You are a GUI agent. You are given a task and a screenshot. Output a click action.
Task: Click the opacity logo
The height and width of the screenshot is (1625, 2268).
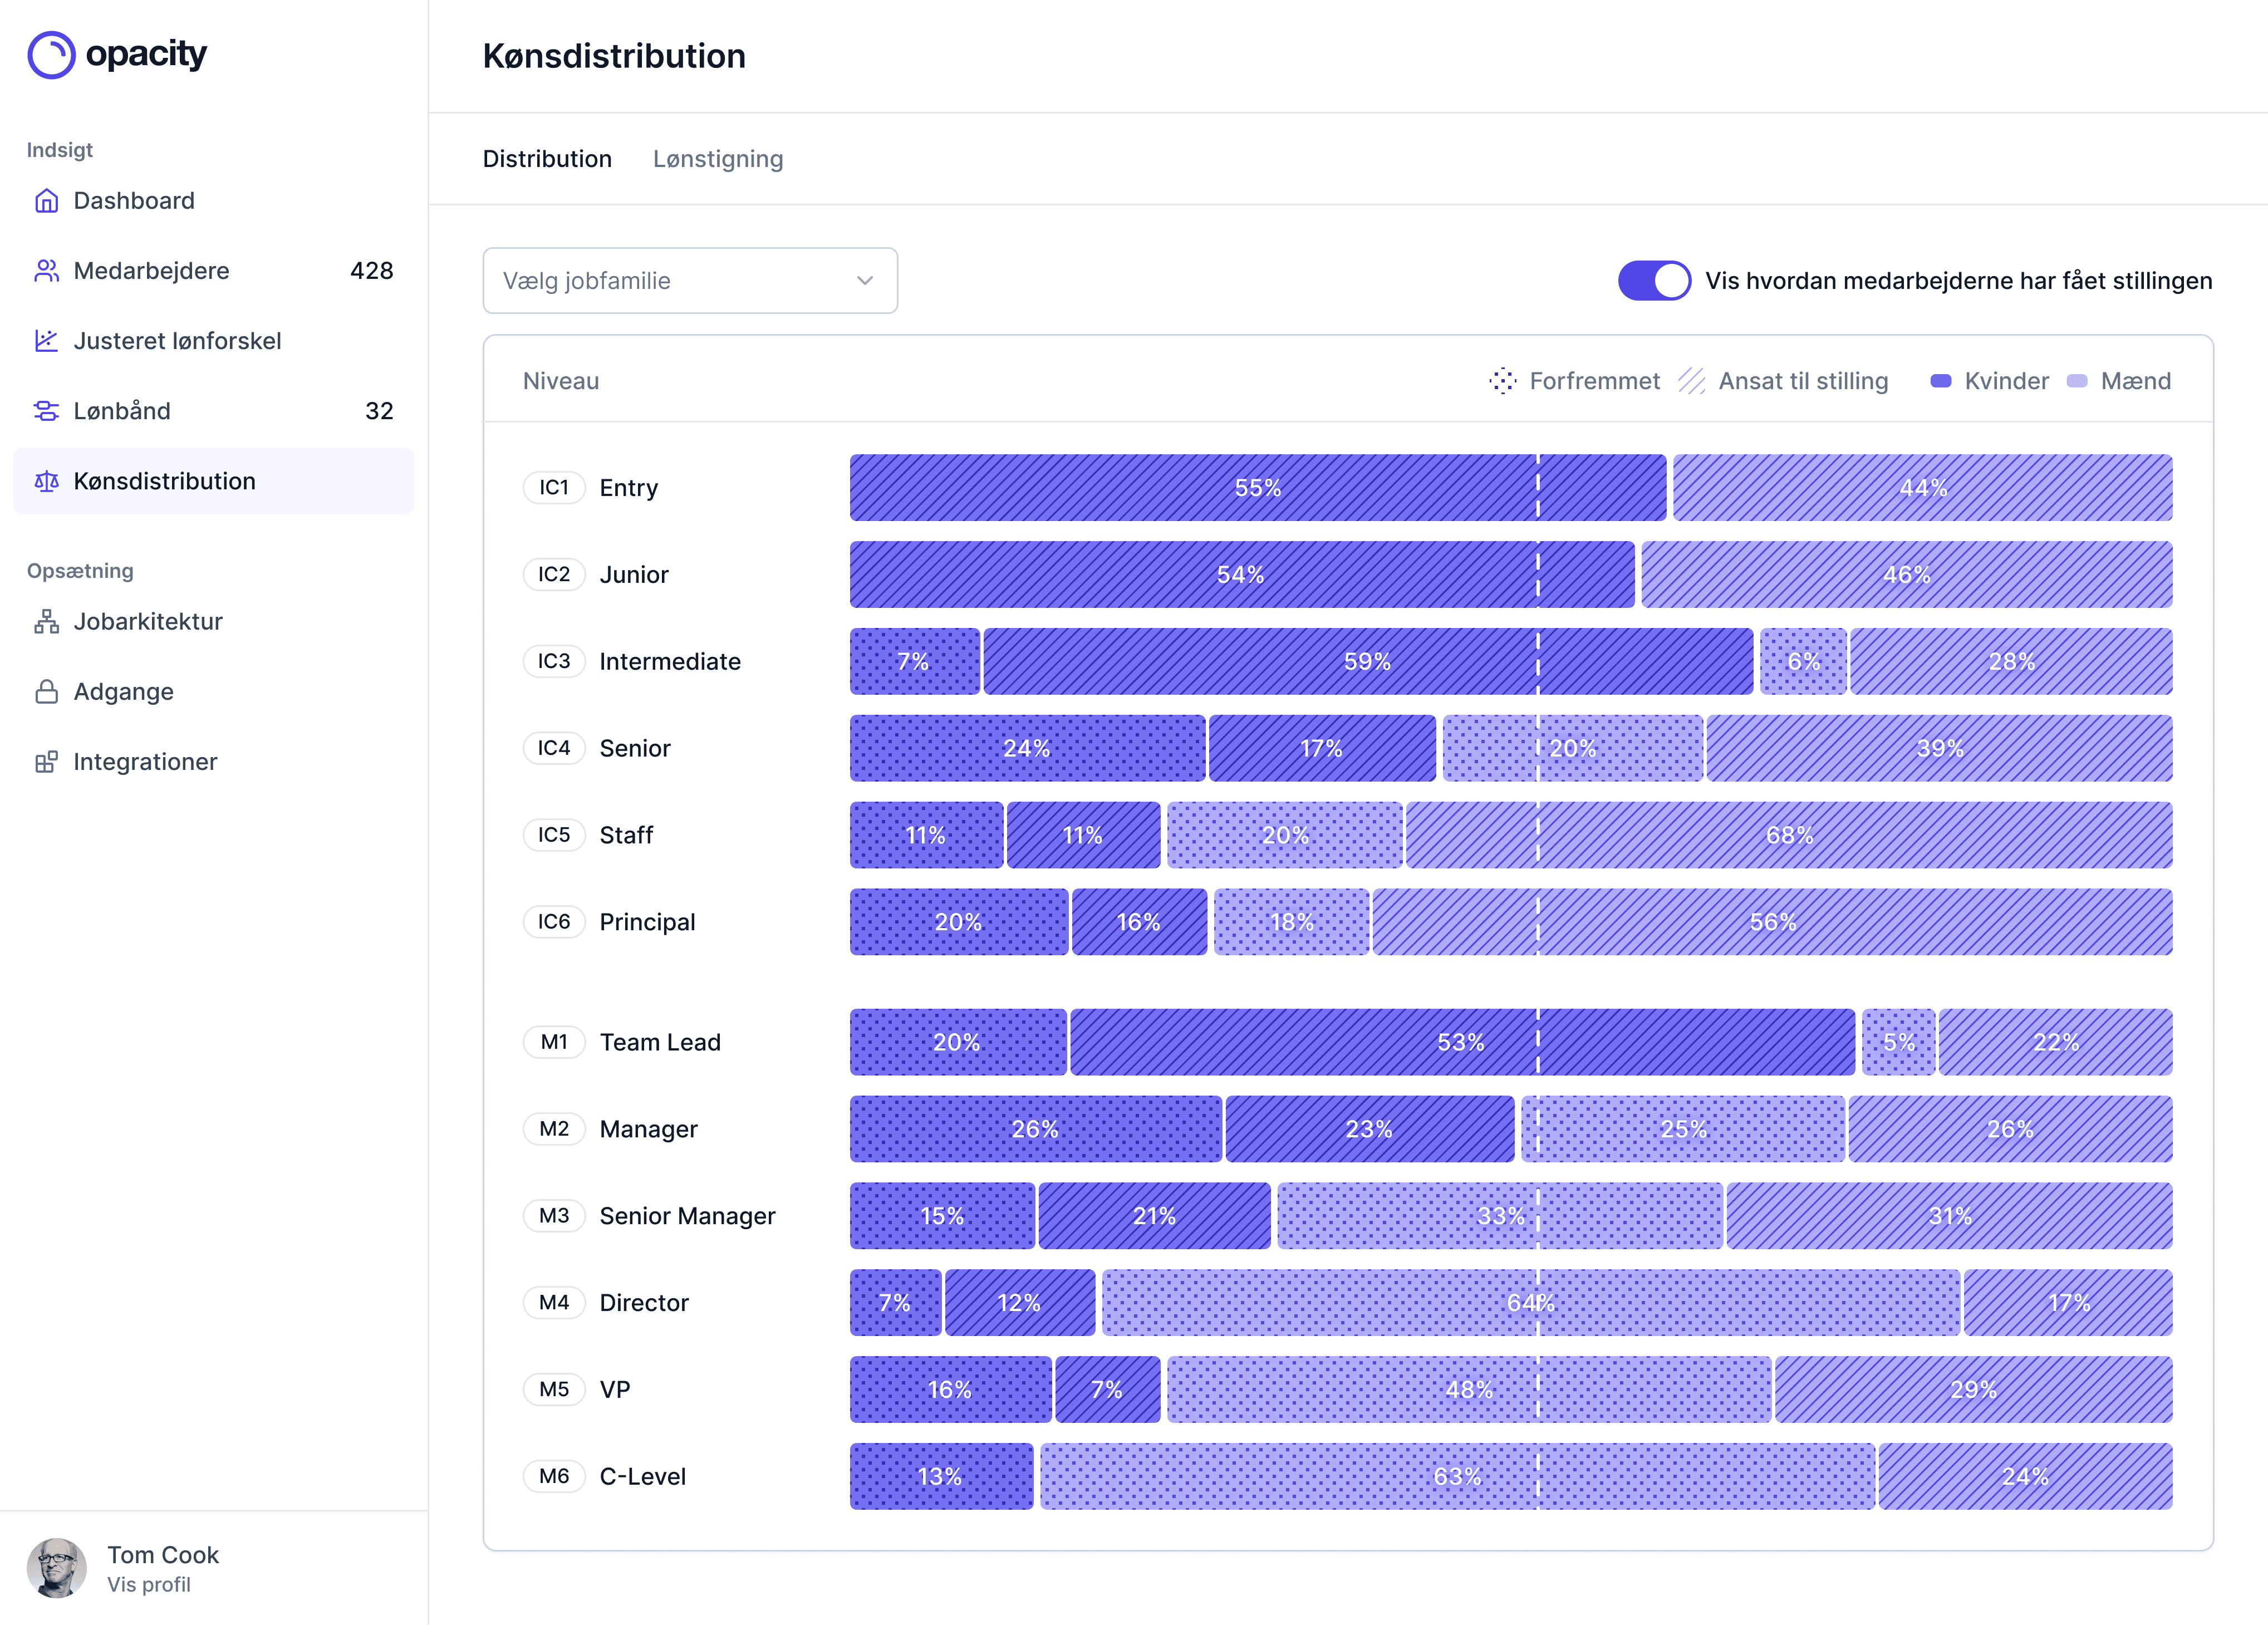tap(117, 55)
